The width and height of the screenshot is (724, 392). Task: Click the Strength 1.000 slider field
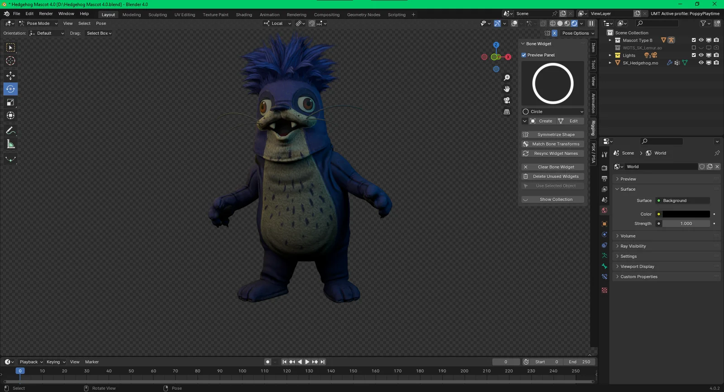point(686,224)
